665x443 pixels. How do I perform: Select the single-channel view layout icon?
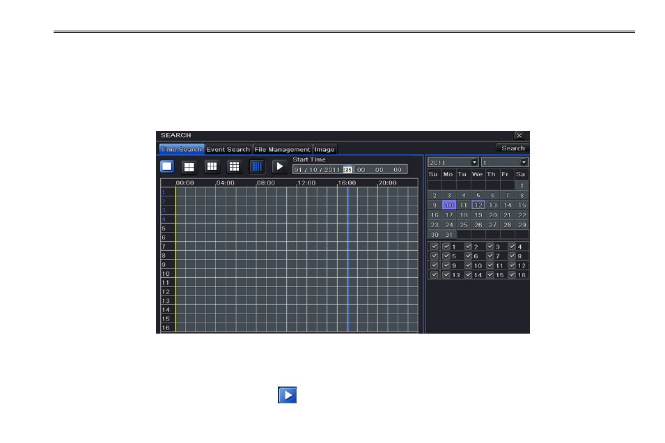tap(167, 166)
